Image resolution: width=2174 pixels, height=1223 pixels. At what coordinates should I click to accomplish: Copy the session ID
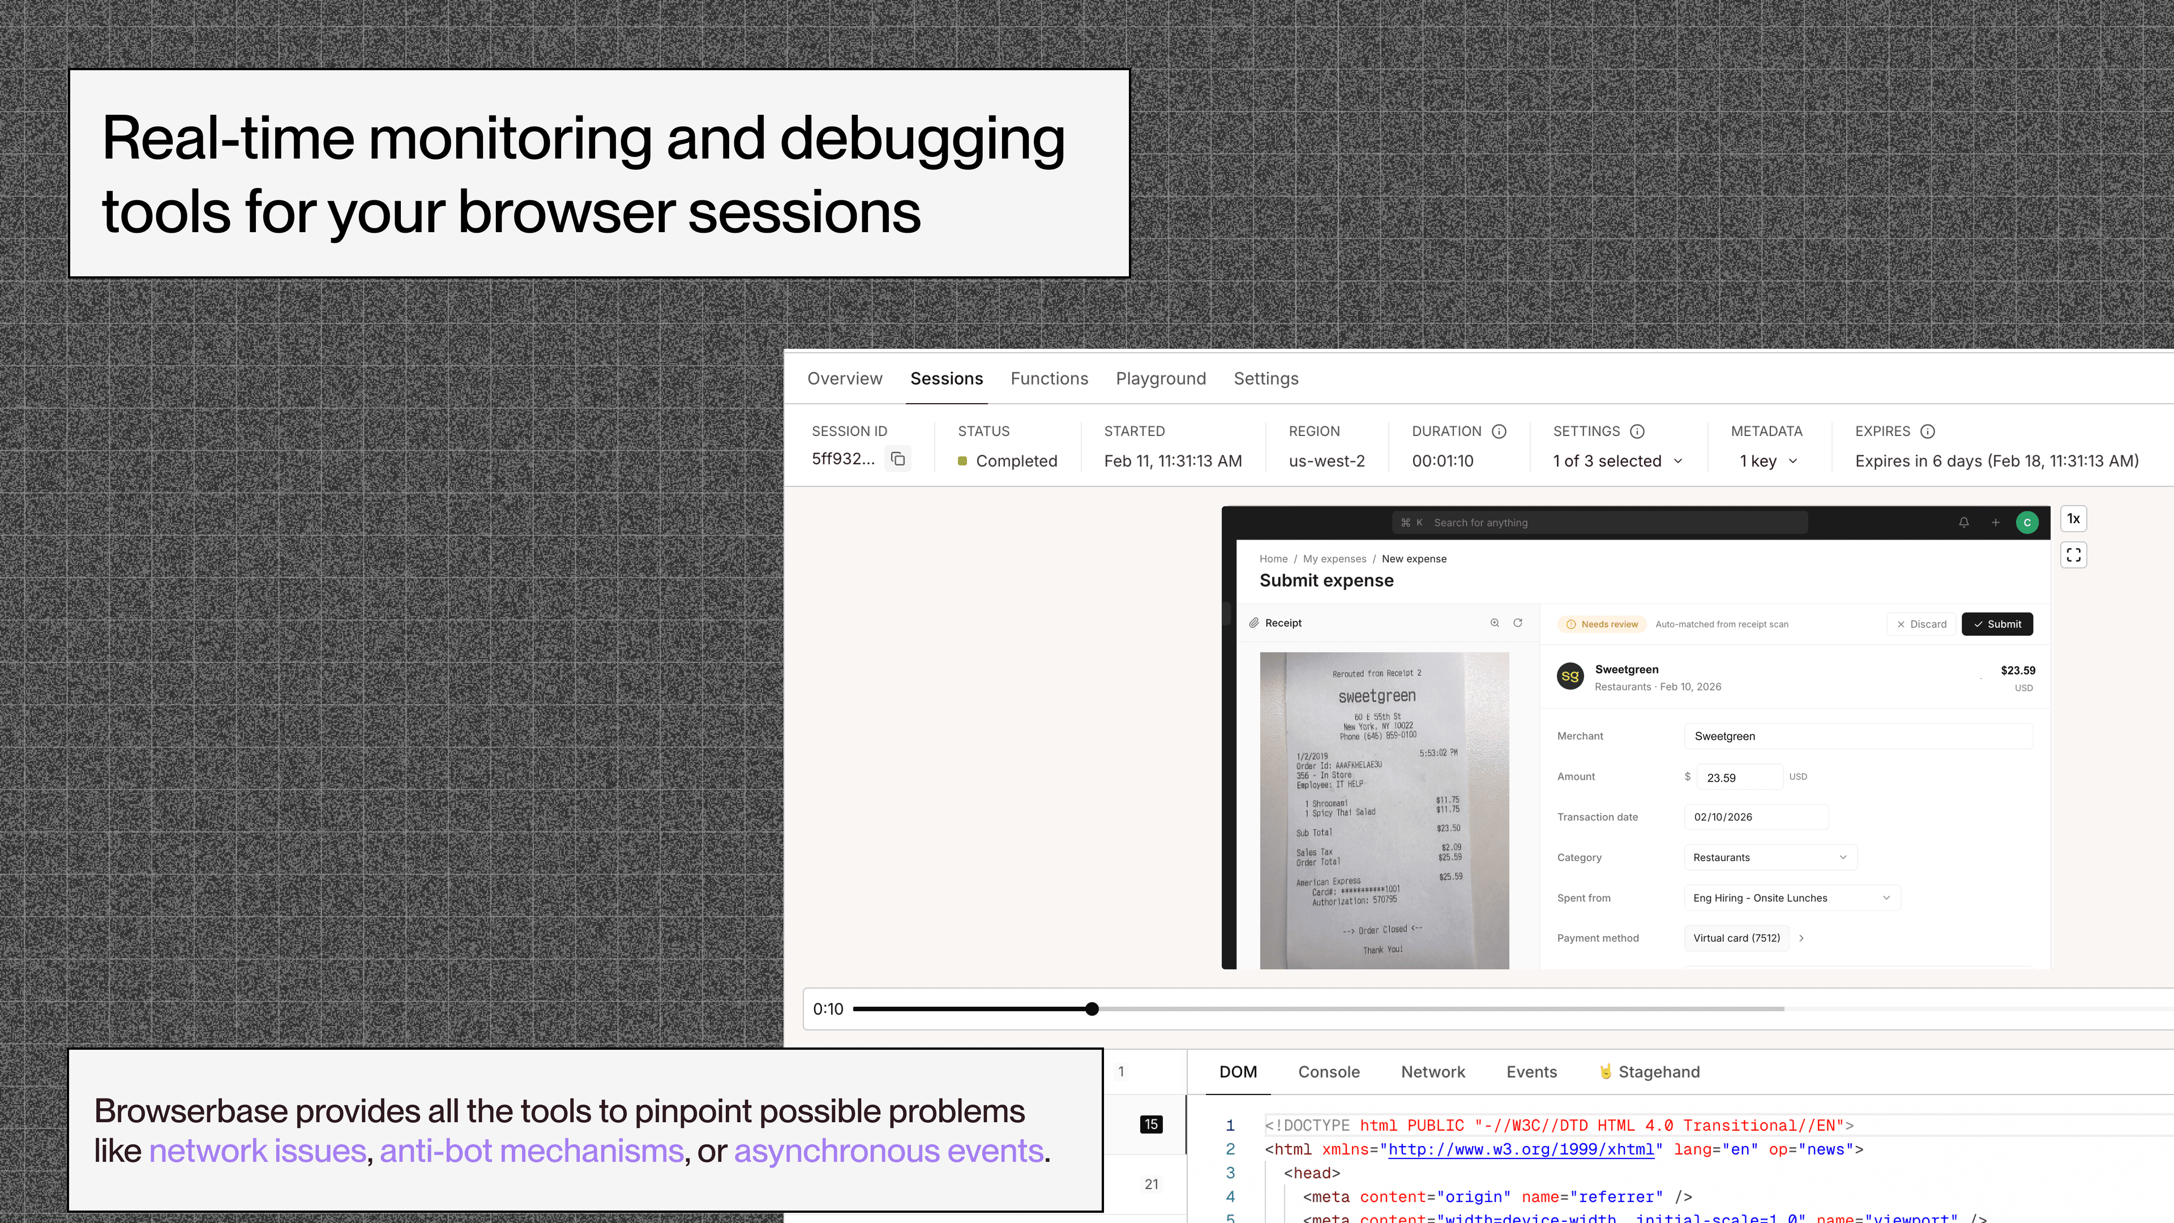click(898, 459)
